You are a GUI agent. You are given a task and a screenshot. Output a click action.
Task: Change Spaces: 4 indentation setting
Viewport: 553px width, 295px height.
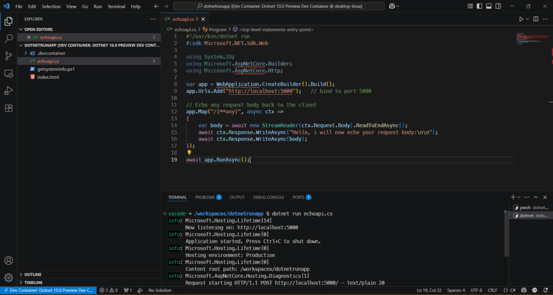[x=456, y=291]
